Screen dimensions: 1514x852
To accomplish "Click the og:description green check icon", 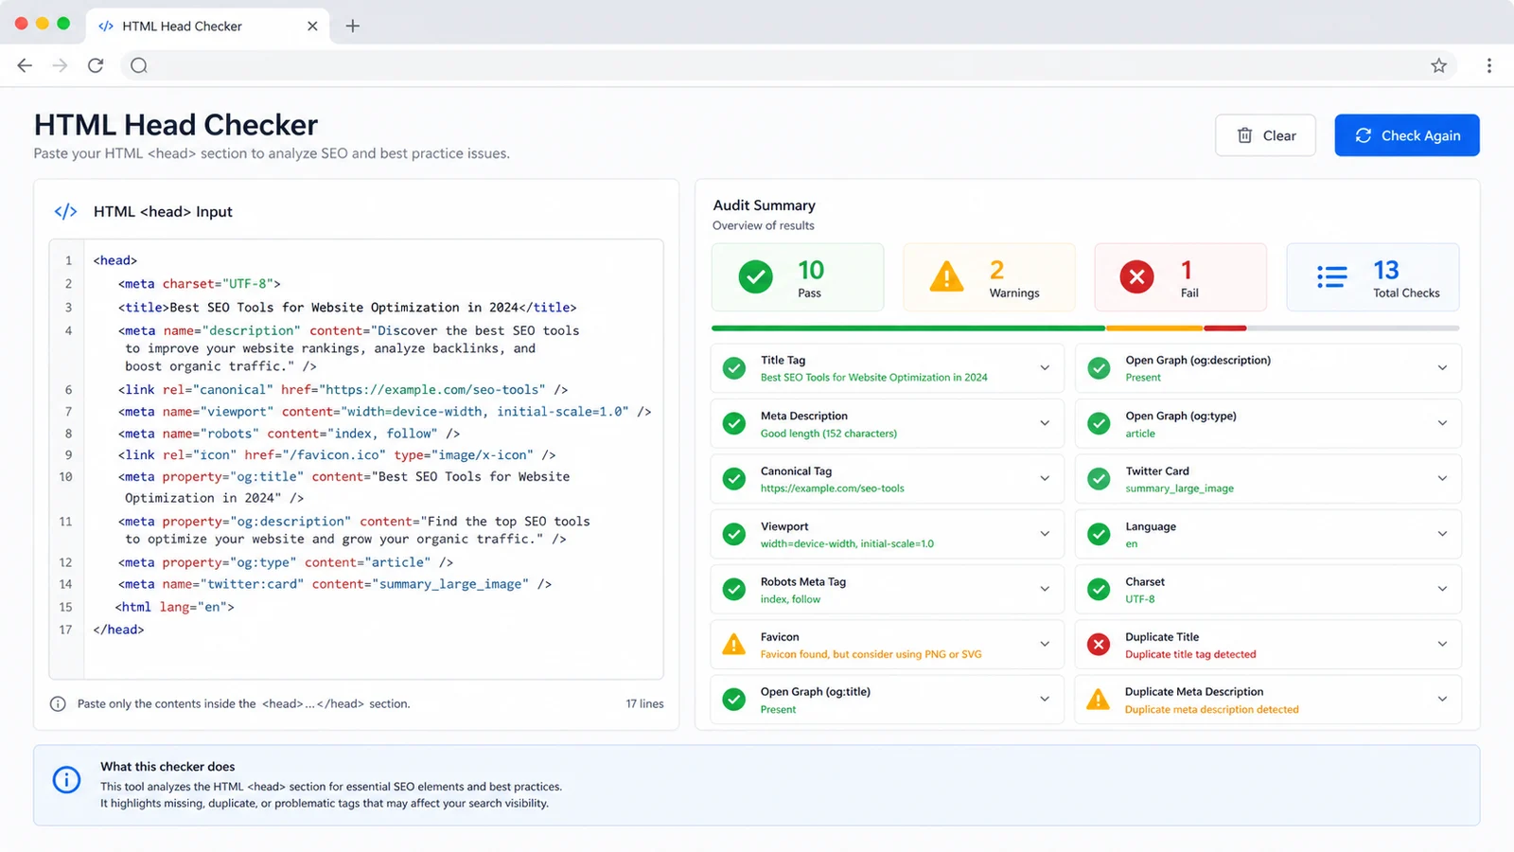I will 1099,368.
